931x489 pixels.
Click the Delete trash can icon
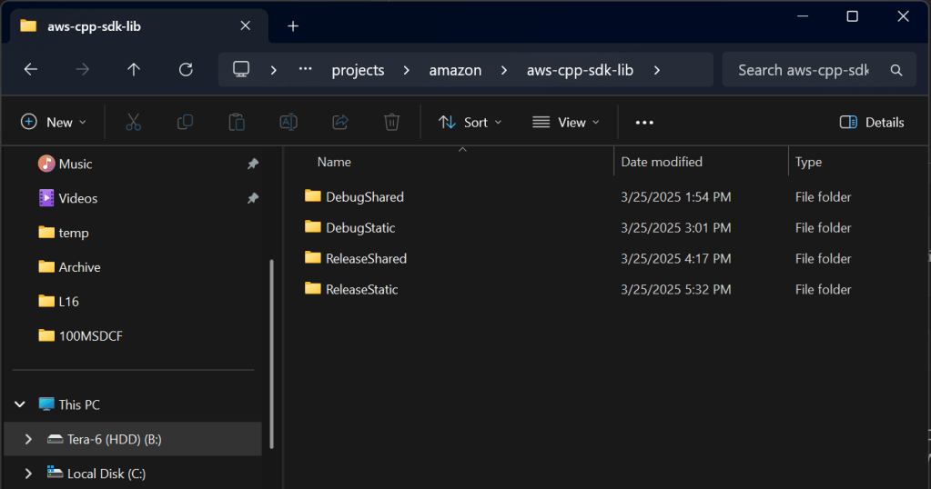click(x=391, y=122)
